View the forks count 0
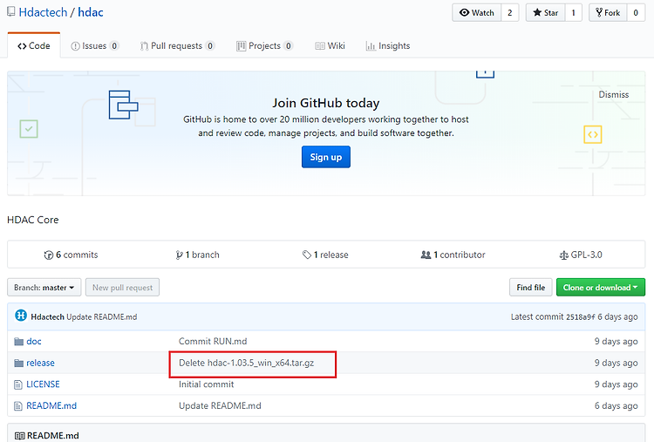 636,12
